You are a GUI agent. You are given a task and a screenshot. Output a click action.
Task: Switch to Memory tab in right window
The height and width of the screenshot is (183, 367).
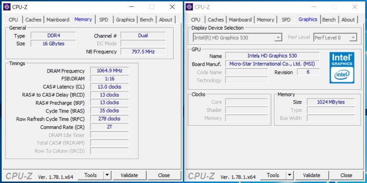pos(265,20)
